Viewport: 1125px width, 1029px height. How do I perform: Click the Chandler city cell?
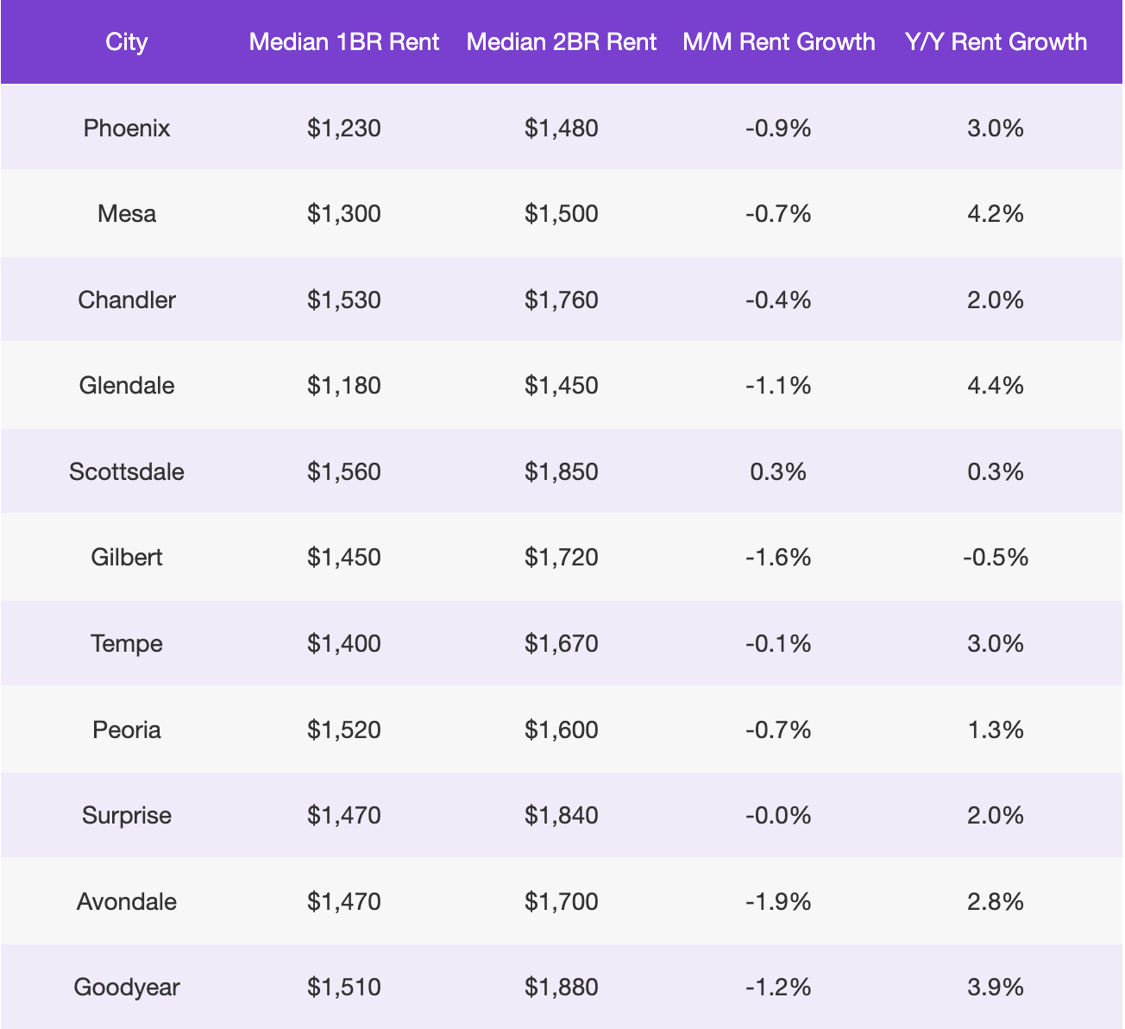pyautogui.click(x=127, y=300)
